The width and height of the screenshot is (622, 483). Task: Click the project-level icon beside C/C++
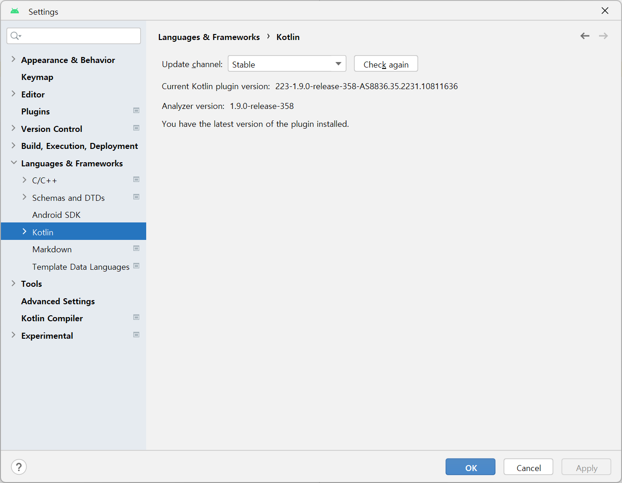tap(137, 179)
